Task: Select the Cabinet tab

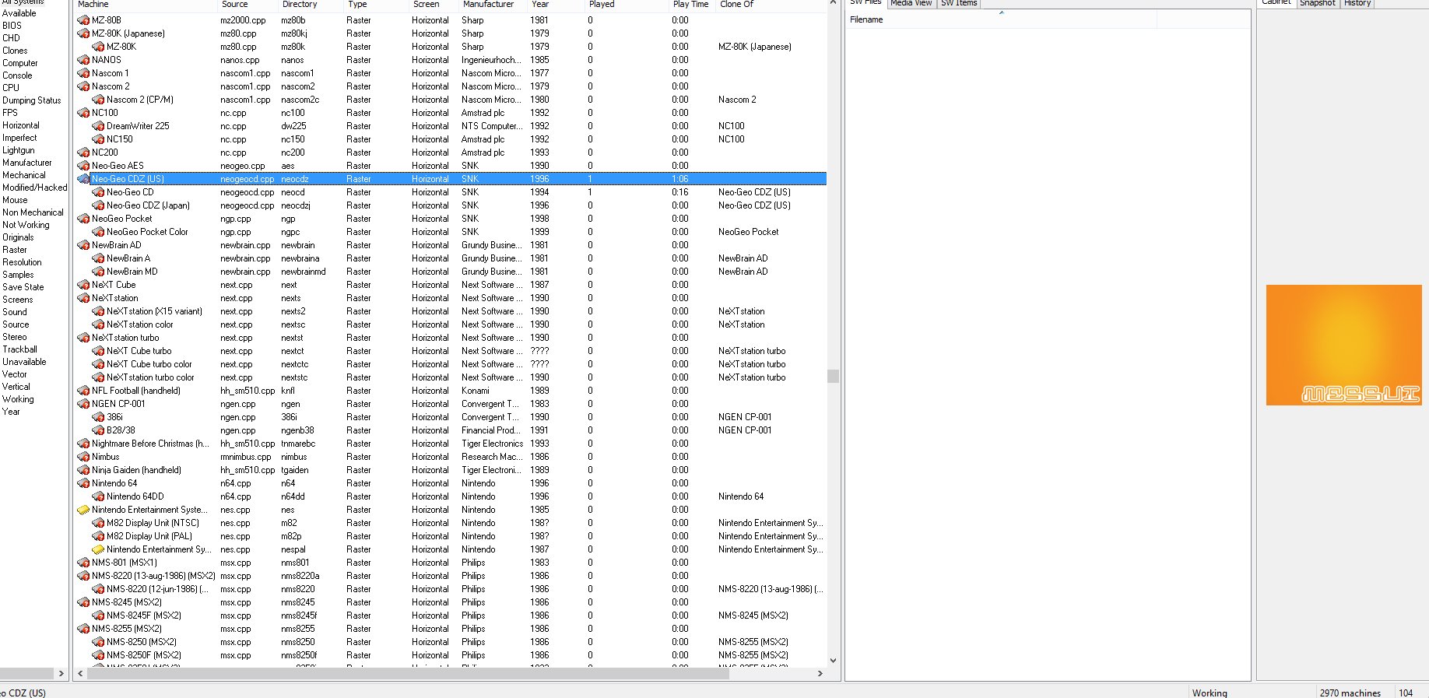Action: pos(1276,3)
